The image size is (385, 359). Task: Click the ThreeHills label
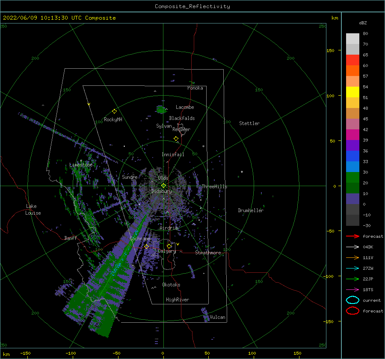pyautogui.click(x=214, y=187)
